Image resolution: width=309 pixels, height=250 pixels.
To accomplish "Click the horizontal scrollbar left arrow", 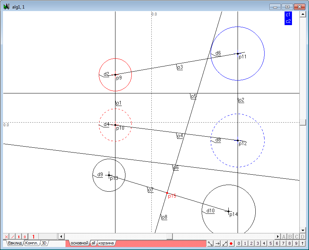I will (61, 236).
